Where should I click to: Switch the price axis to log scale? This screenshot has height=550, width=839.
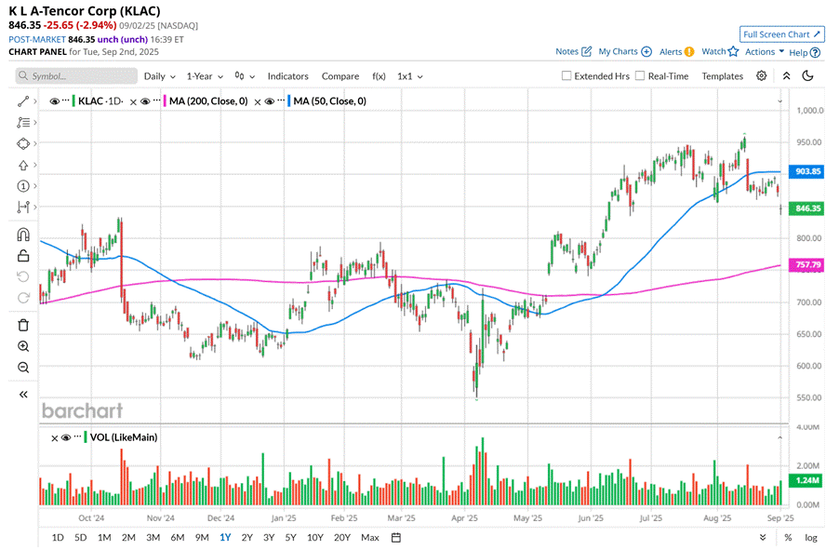811,538
